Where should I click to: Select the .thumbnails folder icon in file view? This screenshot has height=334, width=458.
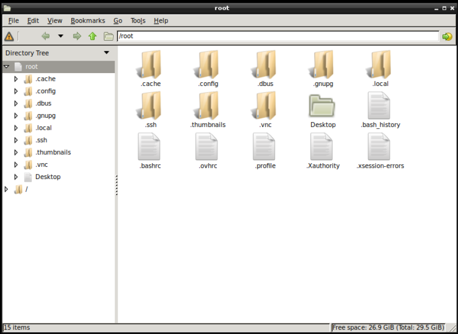click(207, 106)
